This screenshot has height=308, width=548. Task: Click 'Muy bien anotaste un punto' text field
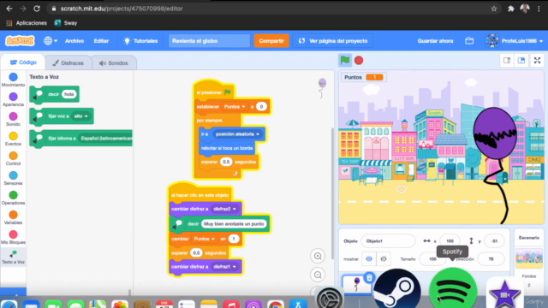234,224
